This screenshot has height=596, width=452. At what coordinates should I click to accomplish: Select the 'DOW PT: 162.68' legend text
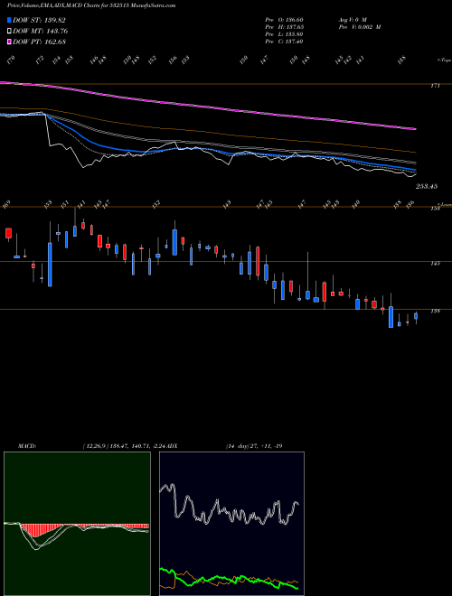pos(39,42)
